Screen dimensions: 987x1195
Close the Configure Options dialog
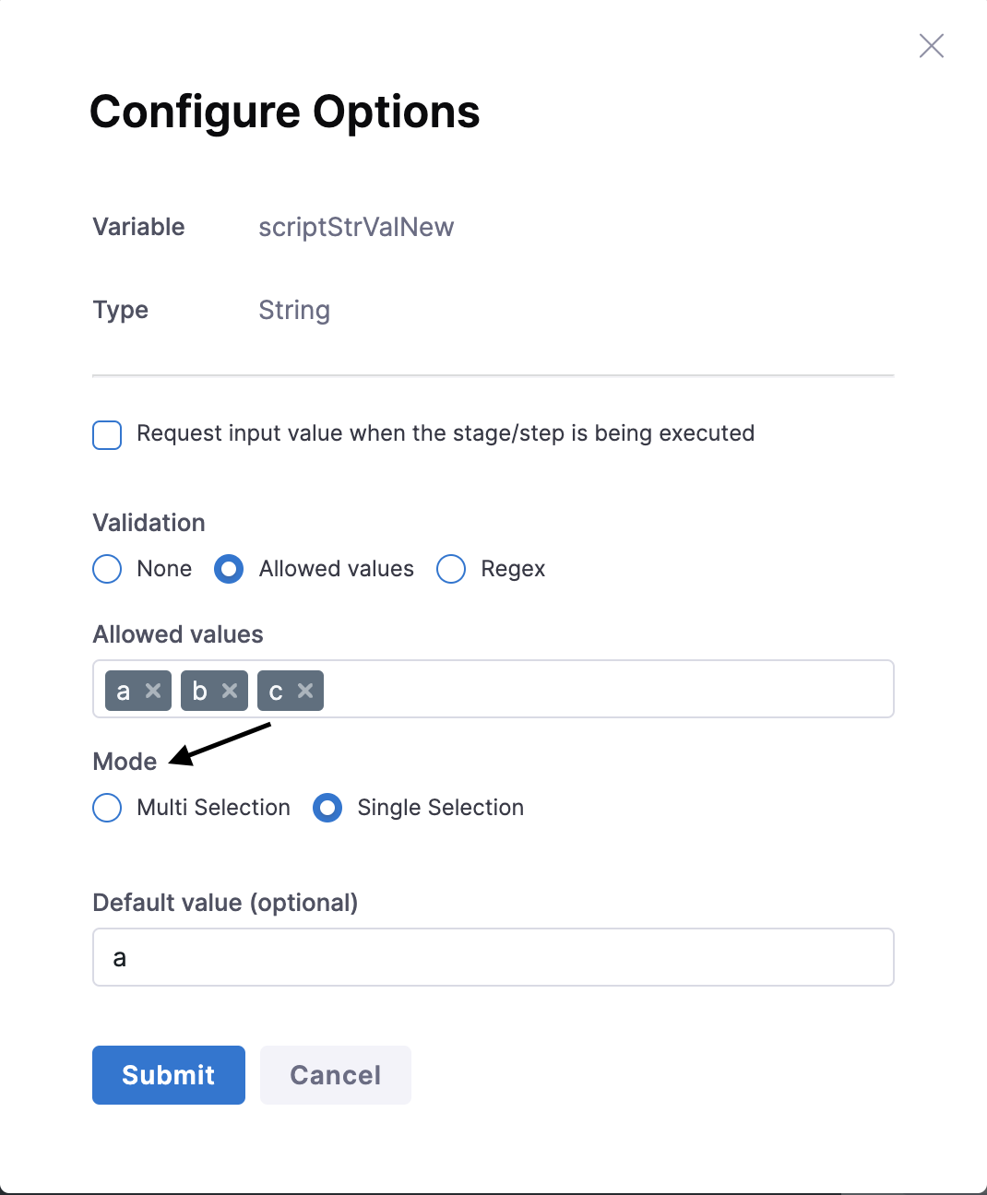tap(932, 46)
